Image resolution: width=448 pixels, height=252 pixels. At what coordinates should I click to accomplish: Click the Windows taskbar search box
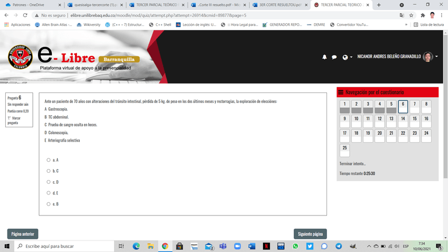[64, 246]
